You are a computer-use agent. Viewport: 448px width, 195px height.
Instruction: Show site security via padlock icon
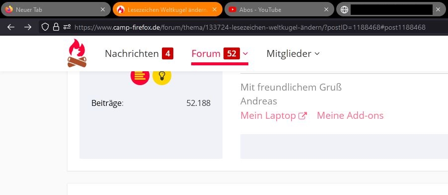click(56, 27)
